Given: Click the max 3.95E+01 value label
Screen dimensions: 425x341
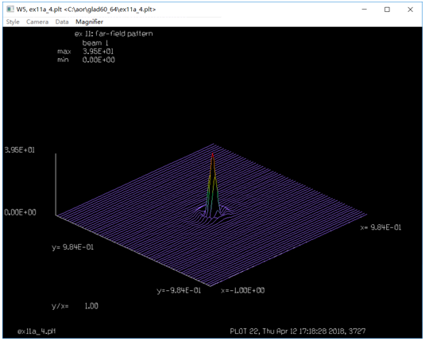Looking at the screenshot, I should [x=85, y=52].
